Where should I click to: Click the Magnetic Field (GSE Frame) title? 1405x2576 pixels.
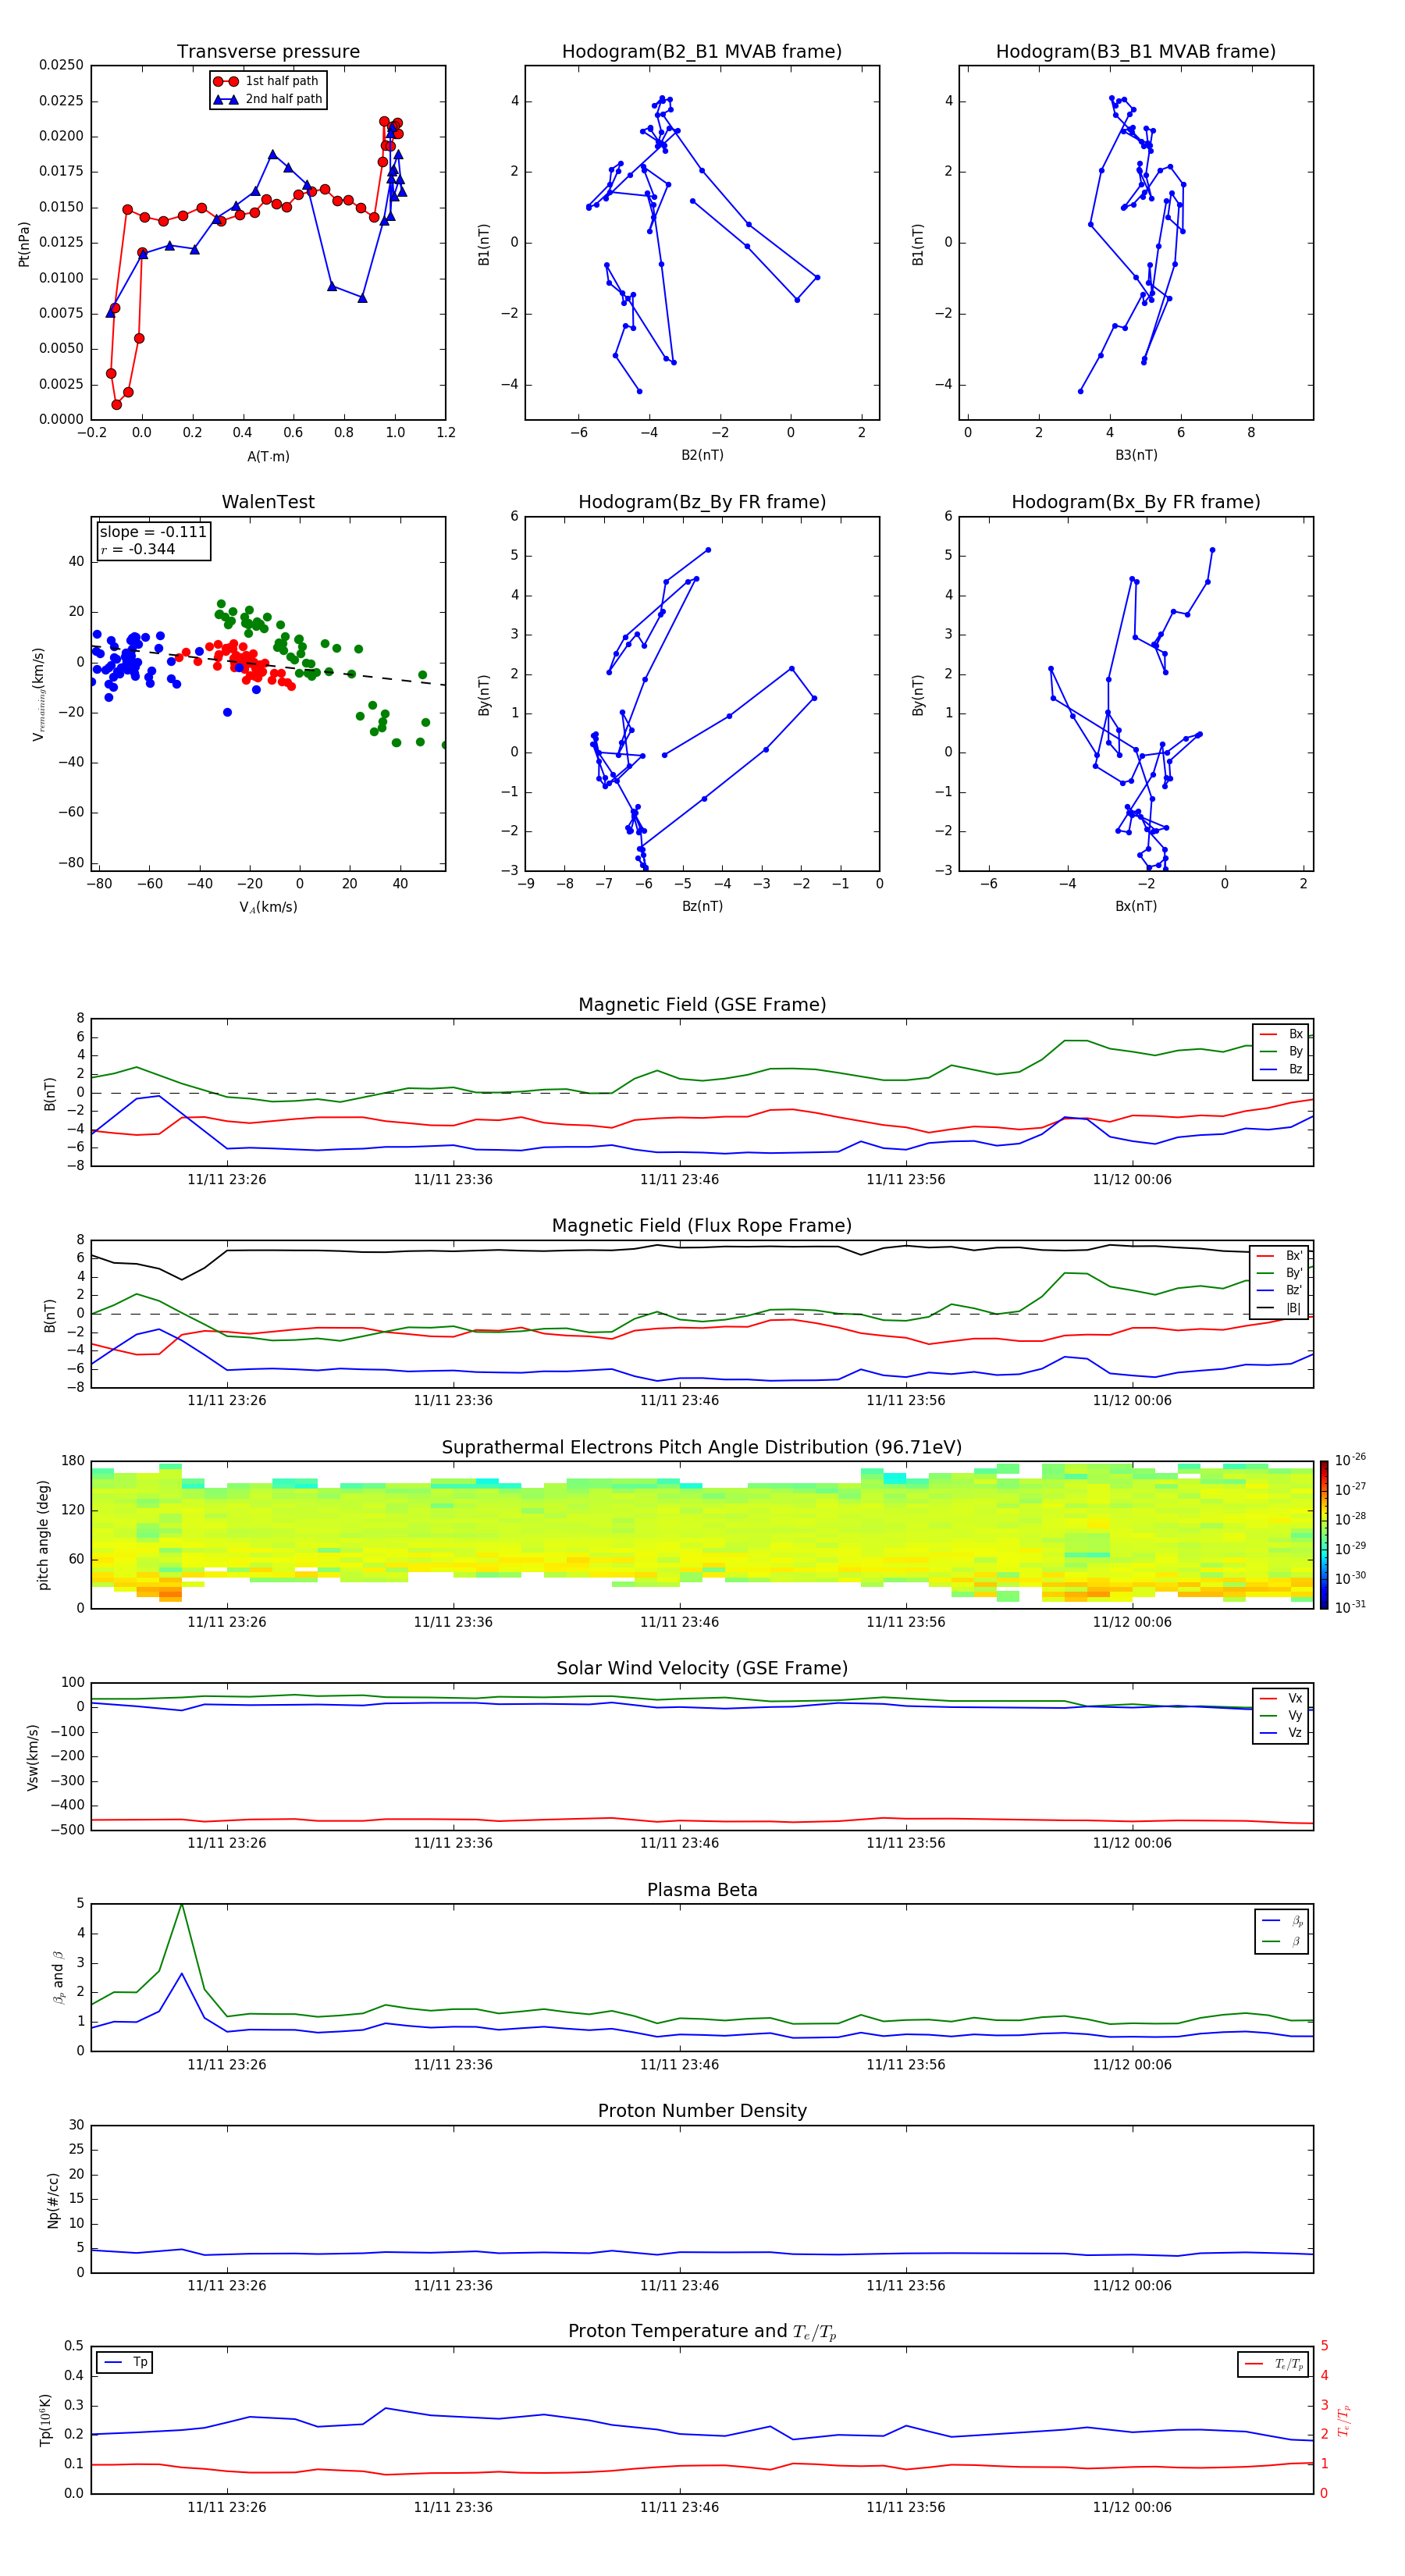701,1004
